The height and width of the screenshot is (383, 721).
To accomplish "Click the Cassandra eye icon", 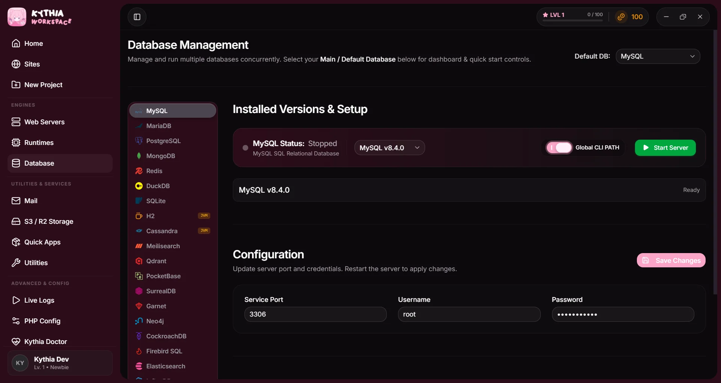I will point(139,231).
